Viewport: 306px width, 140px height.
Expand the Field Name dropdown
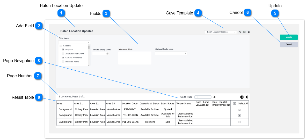pyautogui.click(x=74, y=42)
